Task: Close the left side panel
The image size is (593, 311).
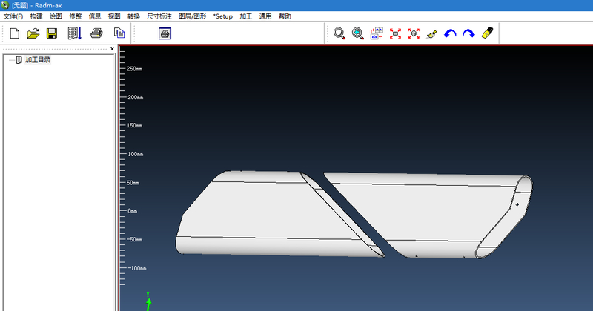Action: click(x=113, y=49)
